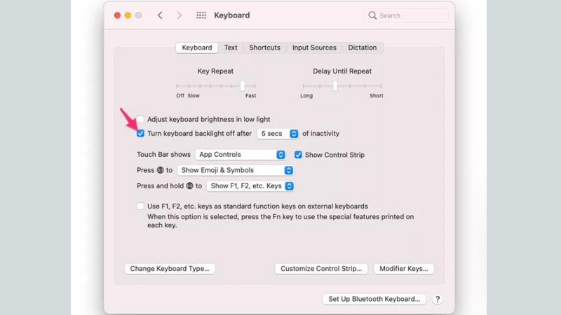
Task: Click the help question mark button
Action: tap(437, 299)
